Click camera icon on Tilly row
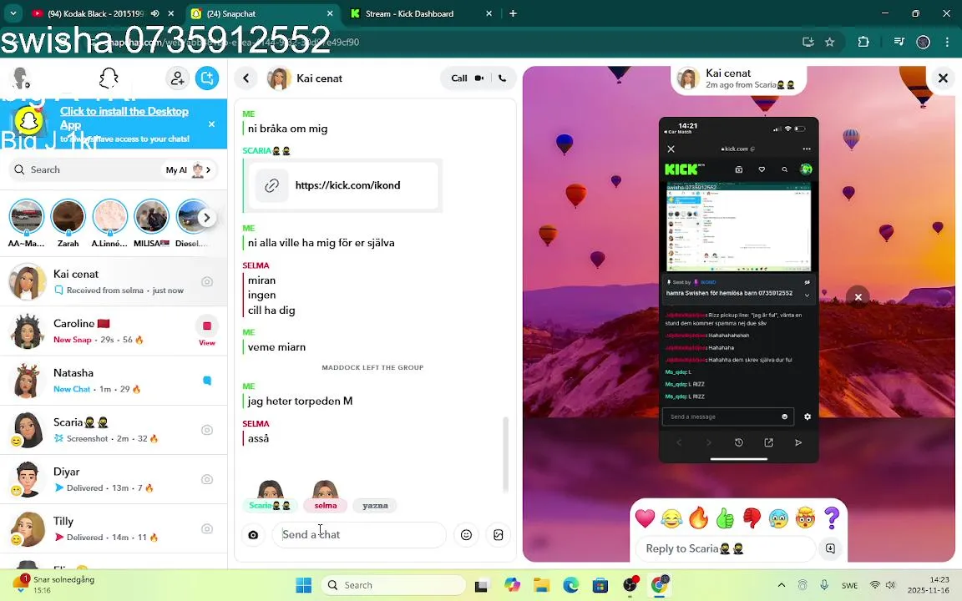 point(207,528)
